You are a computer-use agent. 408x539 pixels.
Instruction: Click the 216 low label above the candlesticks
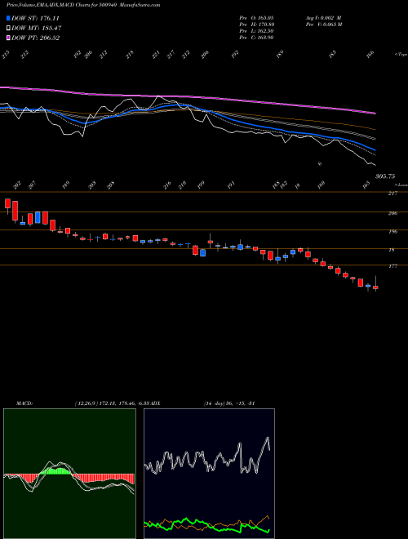coord(167,185)
